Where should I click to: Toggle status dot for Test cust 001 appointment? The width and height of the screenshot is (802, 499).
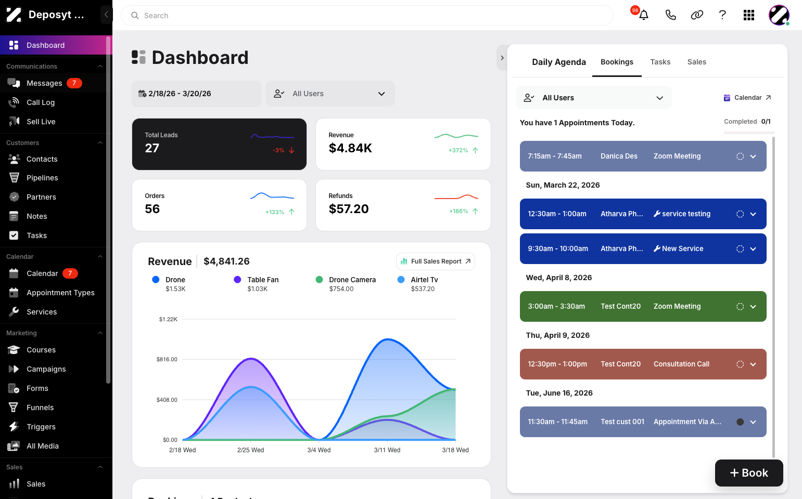coord(740,422)
